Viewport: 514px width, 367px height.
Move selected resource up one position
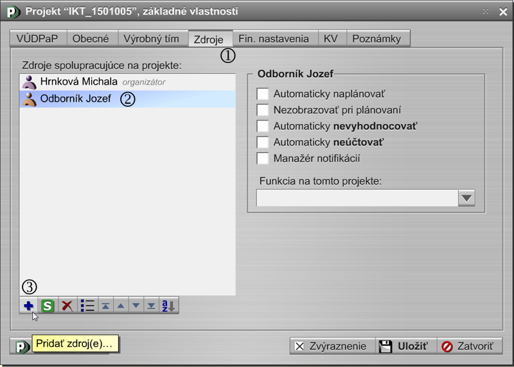tap(121, 306)
